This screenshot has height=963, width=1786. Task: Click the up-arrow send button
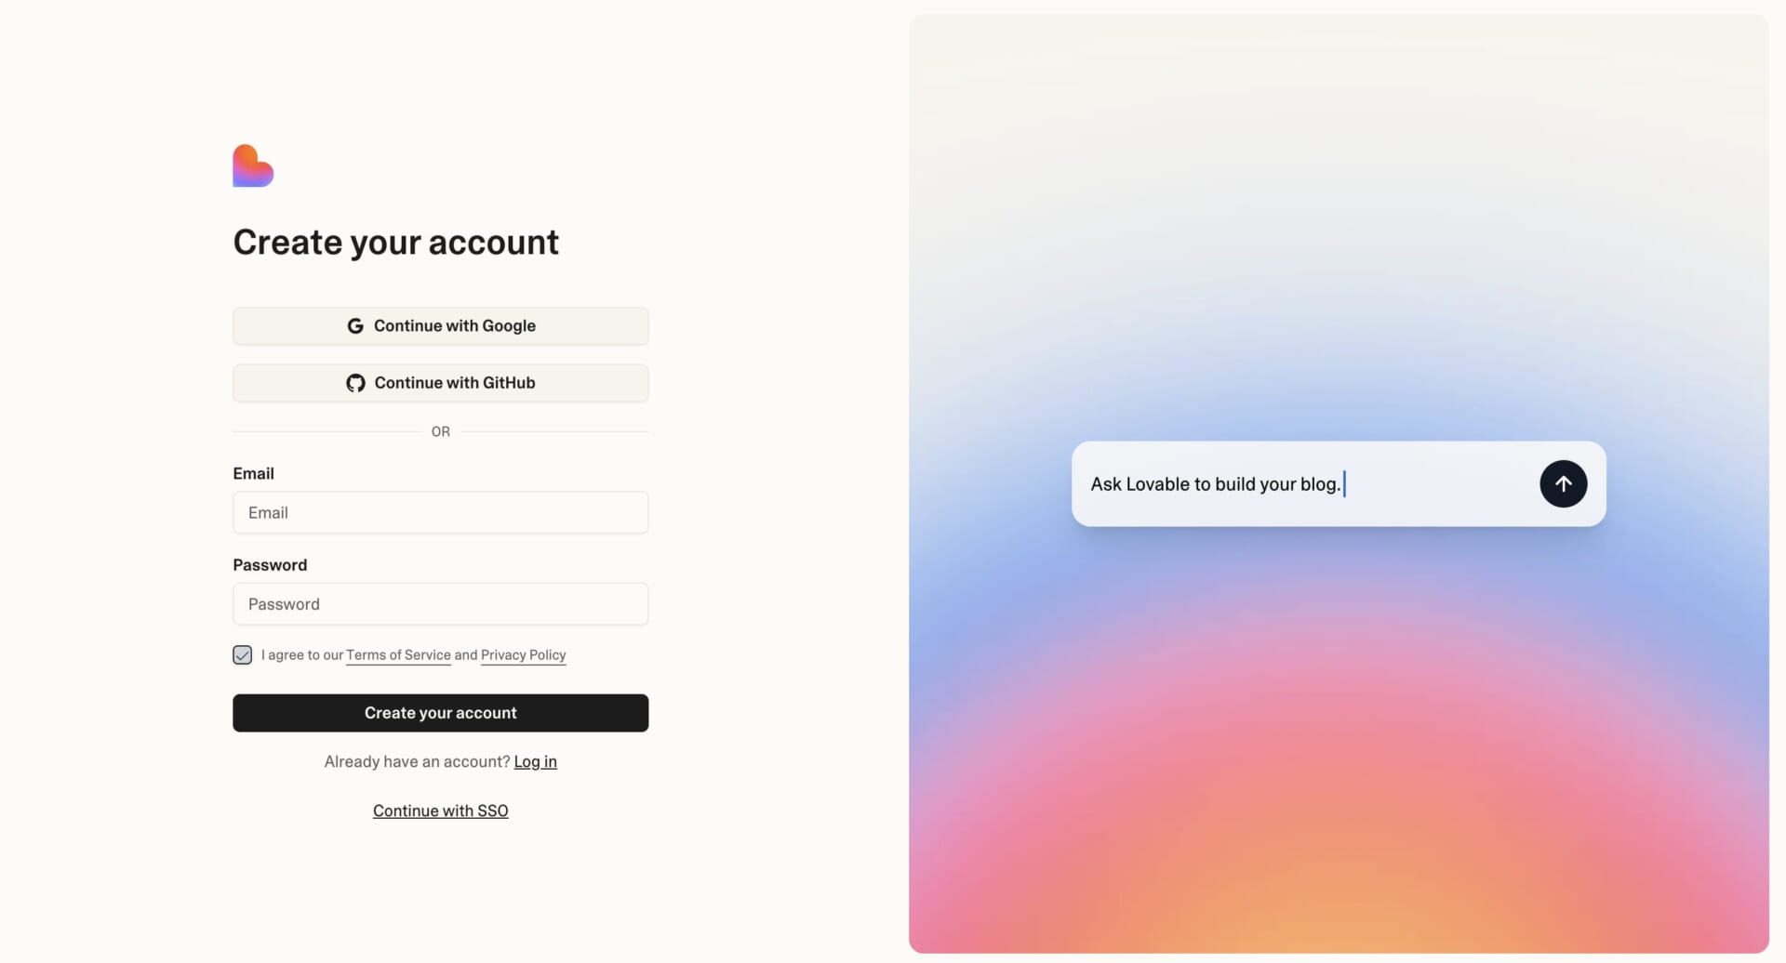1563,483
